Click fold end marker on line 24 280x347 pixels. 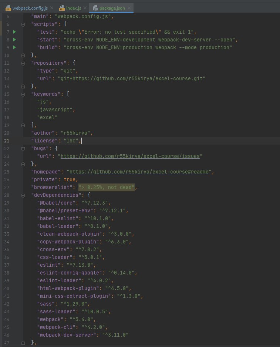tap(23, 164)
